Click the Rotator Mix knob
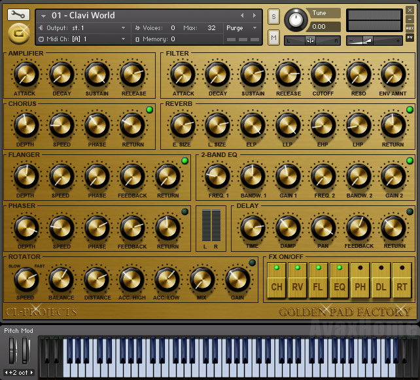The width and height of the screenshot is (420, 380). point(201,279)
